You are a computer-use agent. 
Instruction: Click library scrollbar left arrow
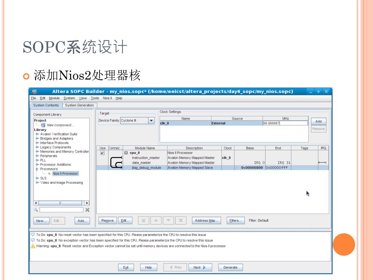36,203
